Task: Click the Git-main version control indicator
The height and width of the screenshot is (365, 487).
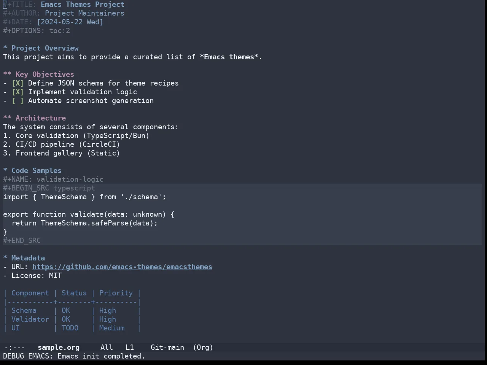Action: click(x=167, y=348)
